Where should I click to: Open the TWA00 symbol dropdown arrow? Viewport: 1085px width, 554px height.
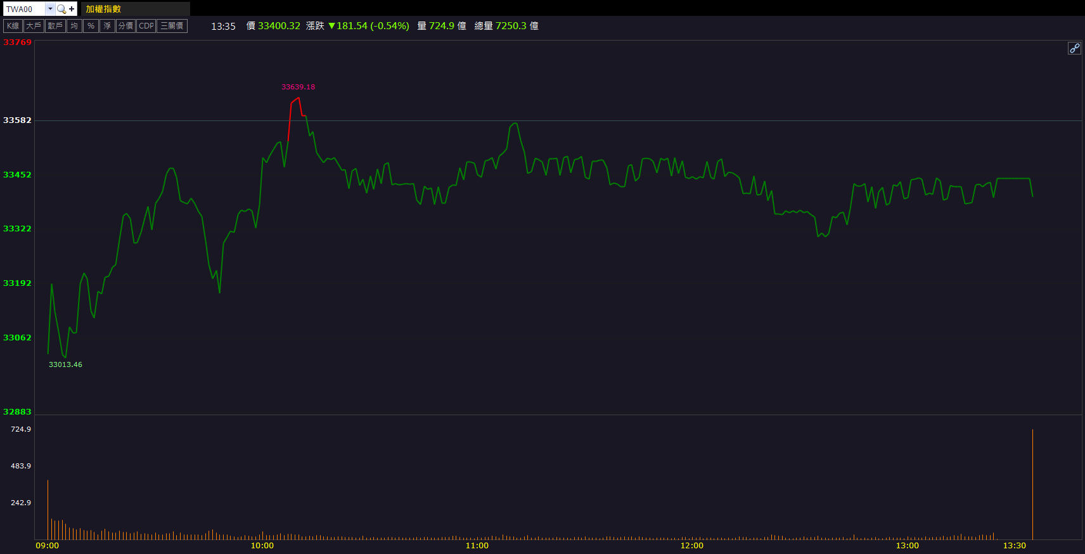(50, 9)
